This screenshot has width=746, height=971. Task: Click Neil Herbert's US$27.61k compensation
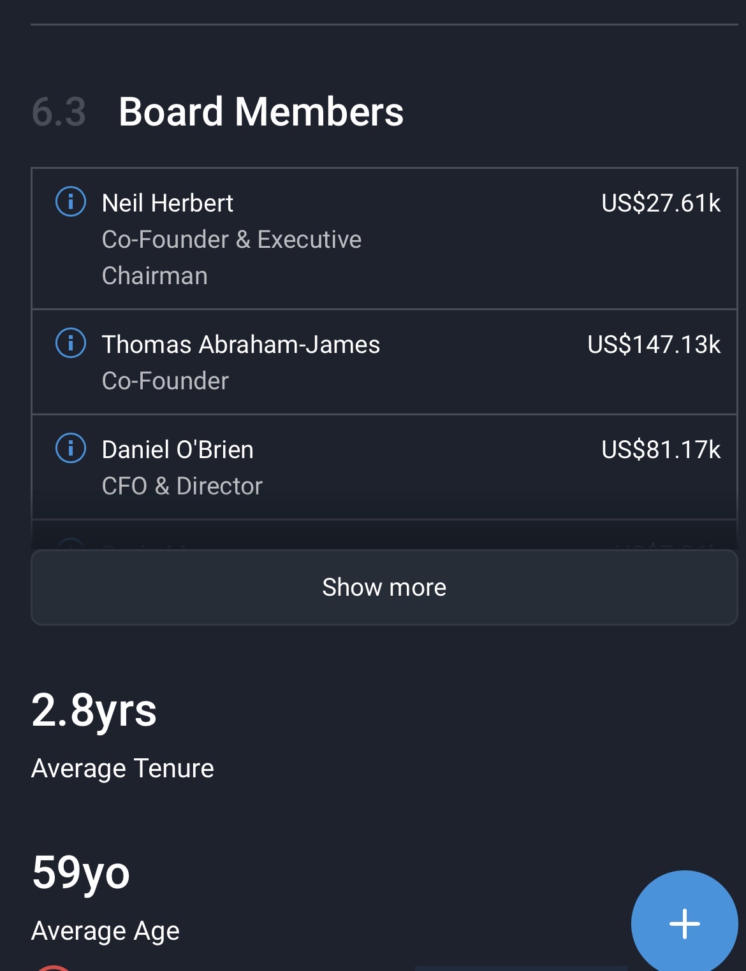click(661, 203)
